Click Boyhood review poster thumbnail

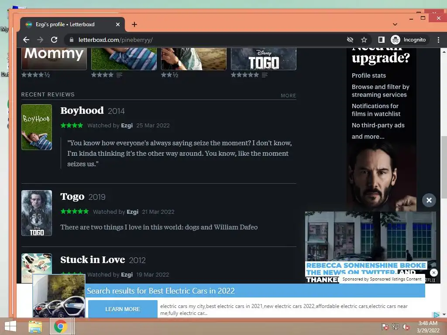pos(37,127)
